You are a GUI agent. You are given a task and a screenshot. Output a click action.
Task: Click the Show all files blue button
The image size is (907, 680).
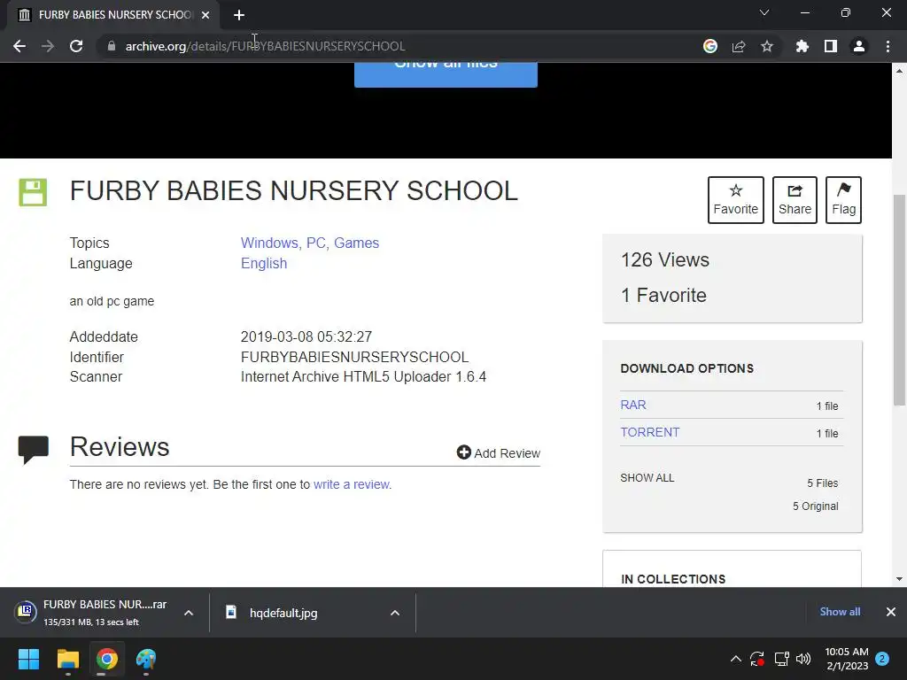pyautogui.click(x=446, y=74)
